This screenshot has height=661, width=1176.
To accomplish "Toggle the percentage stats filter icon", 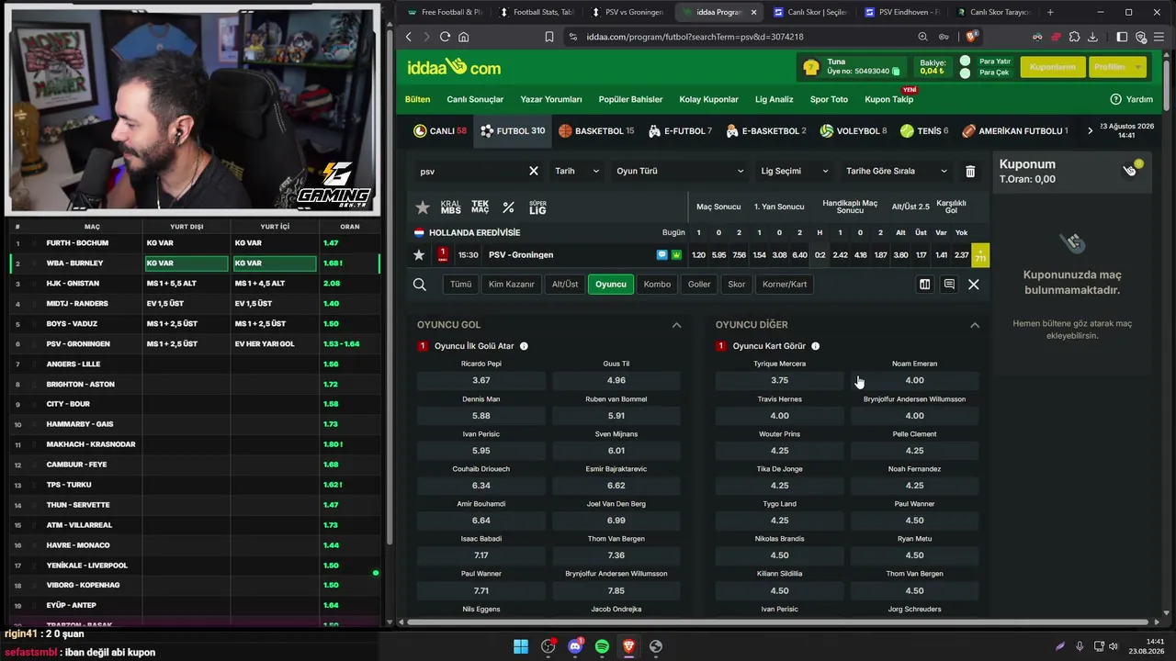I will click(508, 207).
